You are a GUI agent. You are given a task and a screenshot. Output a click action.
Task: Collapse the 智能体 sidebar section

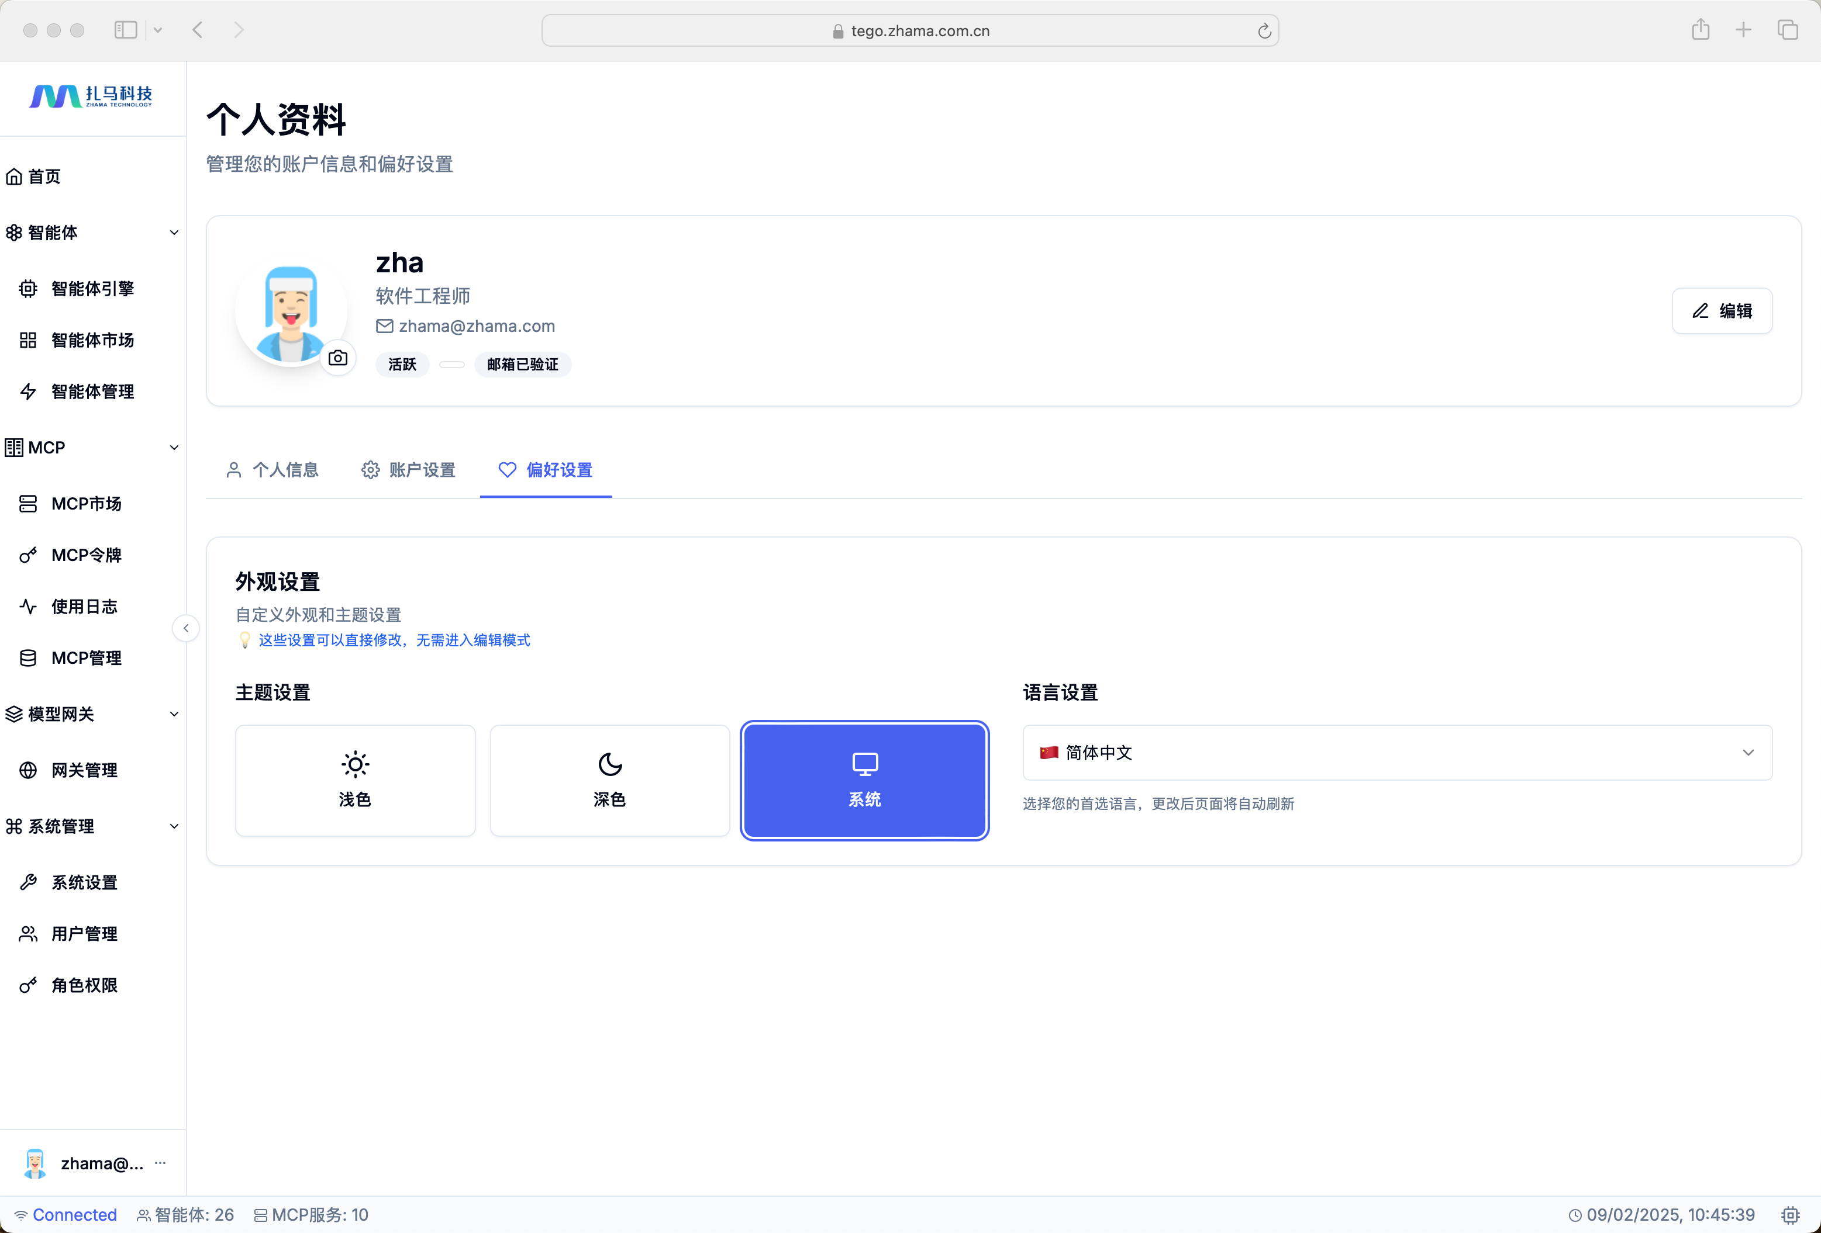174,233
